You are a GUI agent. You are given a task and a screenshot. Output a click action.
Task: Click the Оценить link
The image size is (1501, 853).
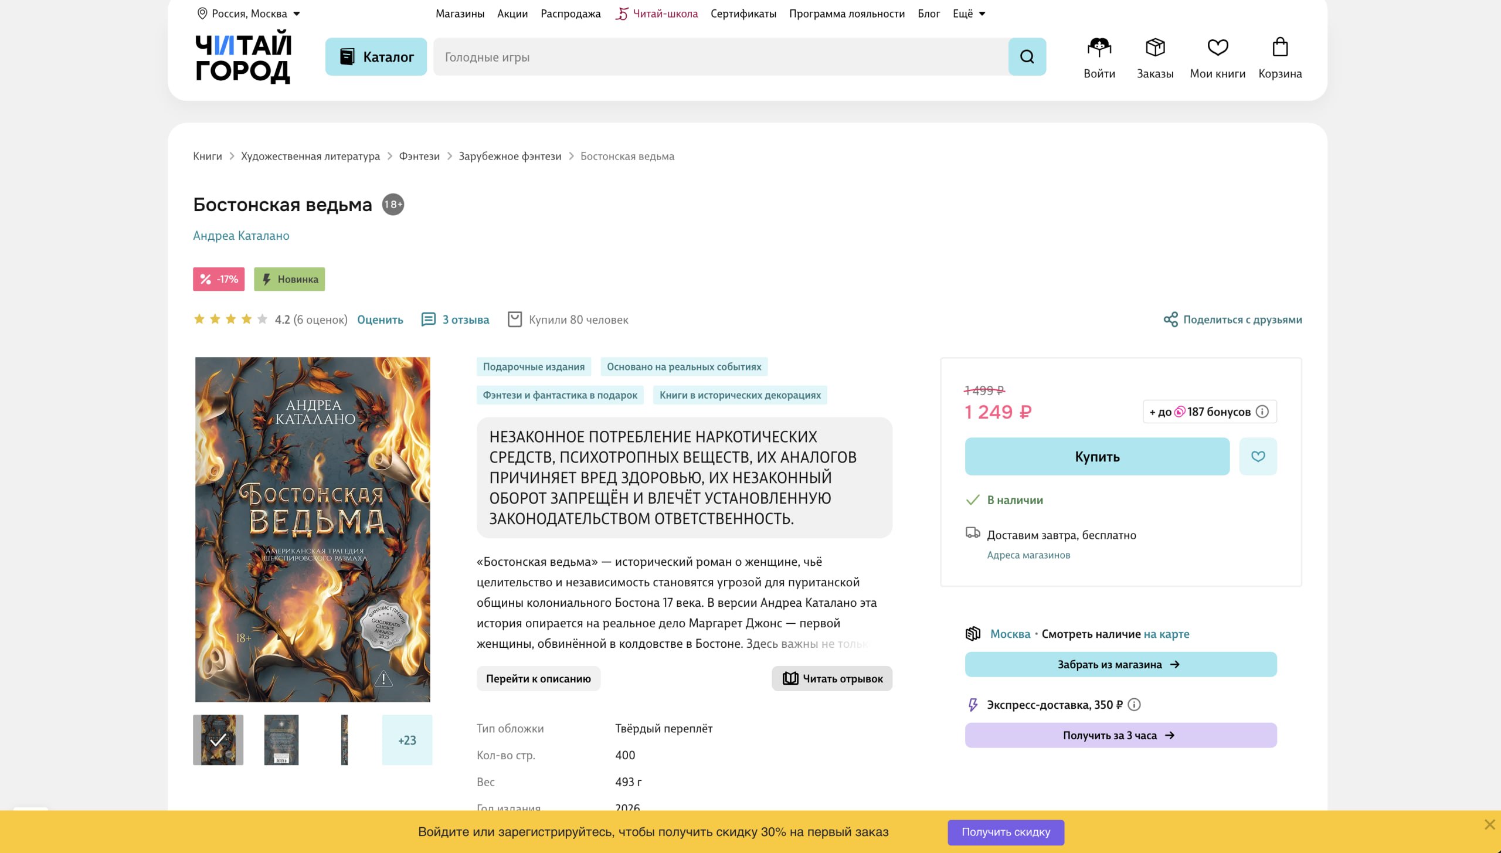pyautogui.click(x=380, y=320)
